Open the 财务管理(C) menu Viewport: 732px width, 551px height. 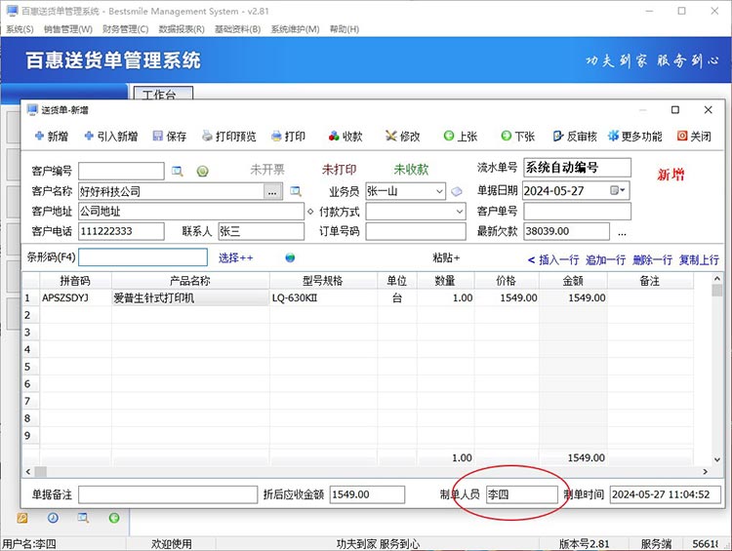point(125,29)
